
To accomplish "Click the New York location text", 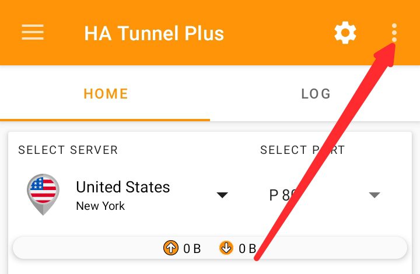I will pyautogui.click(x=100, y=206).
